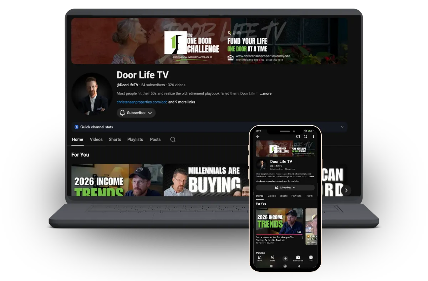
Task: Switch to the laptop's Videos tab
Action: point(96,139)
